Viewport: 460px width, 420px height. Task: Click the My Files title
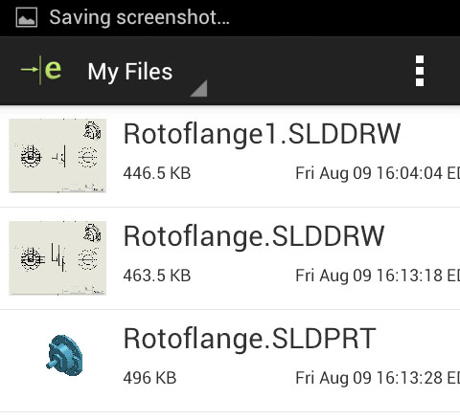pos(130,72)
